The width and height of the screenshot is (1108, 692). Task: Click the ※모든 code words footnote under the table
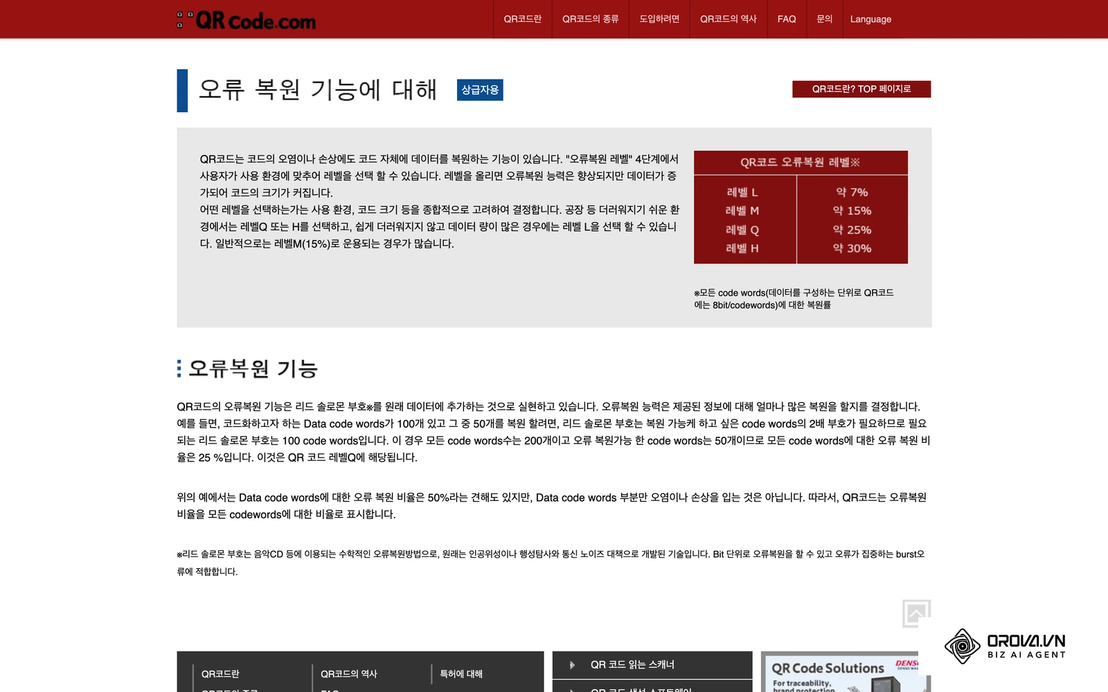(x=794, y=299)
